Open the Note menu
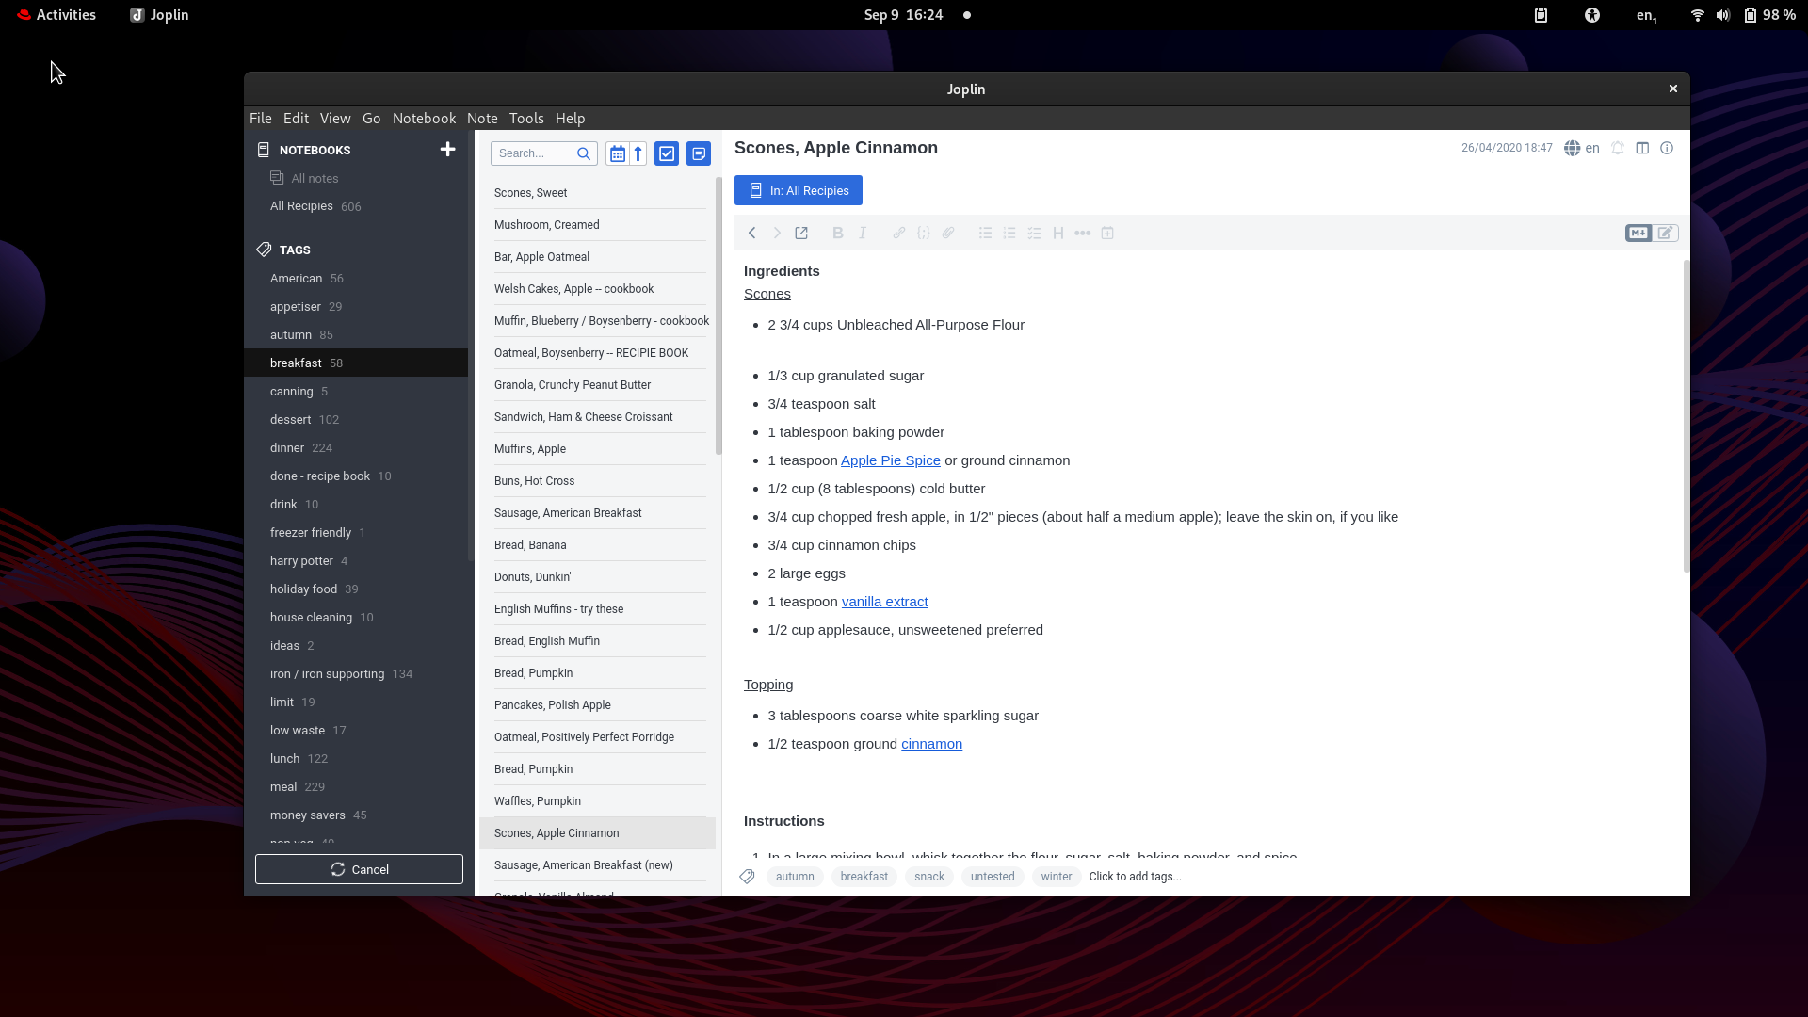Screen dimensions: 1808x1017 (483, 118)
